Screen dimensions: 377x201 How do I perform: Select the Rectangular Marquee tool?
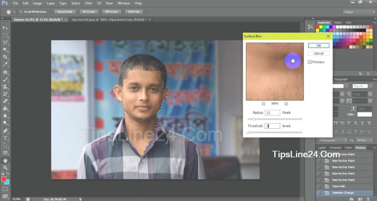coord(5,35)
